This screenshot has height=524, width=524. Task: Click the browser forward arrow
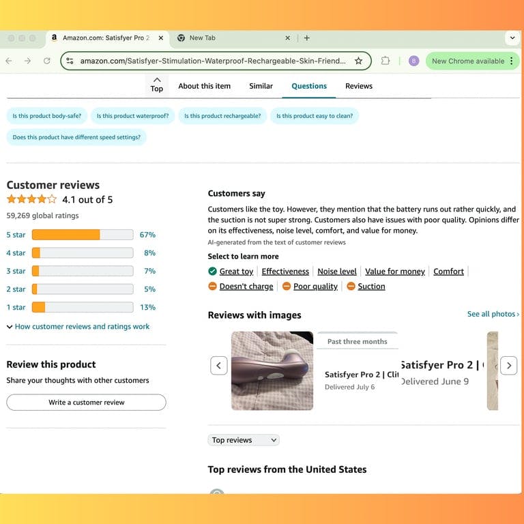coord(28,61)
